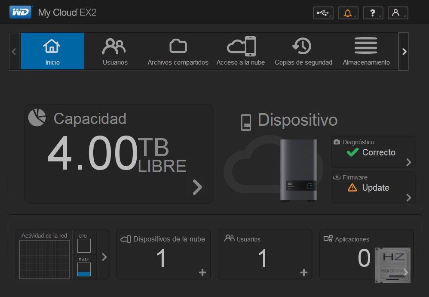Add a cloud device with plus
Viewport: 429px width, 297px height.
(202, 272)
